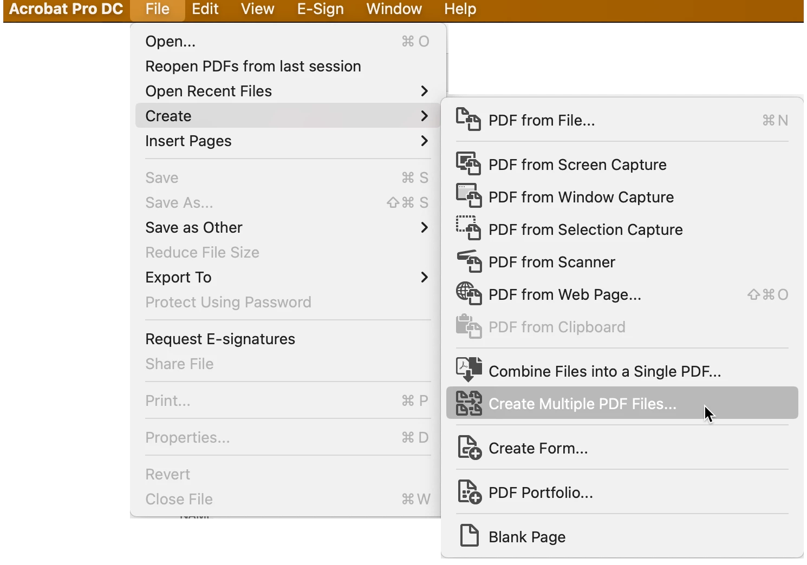Click the PDF from Window Capture icon
Screen dimensions: 807x565
coord(468,196)
